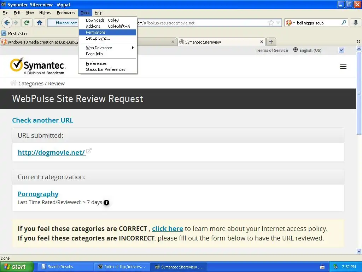Viewport: 362px width, 272px height.
Task: Click the globe language icon
Action: tap(295, 50)
